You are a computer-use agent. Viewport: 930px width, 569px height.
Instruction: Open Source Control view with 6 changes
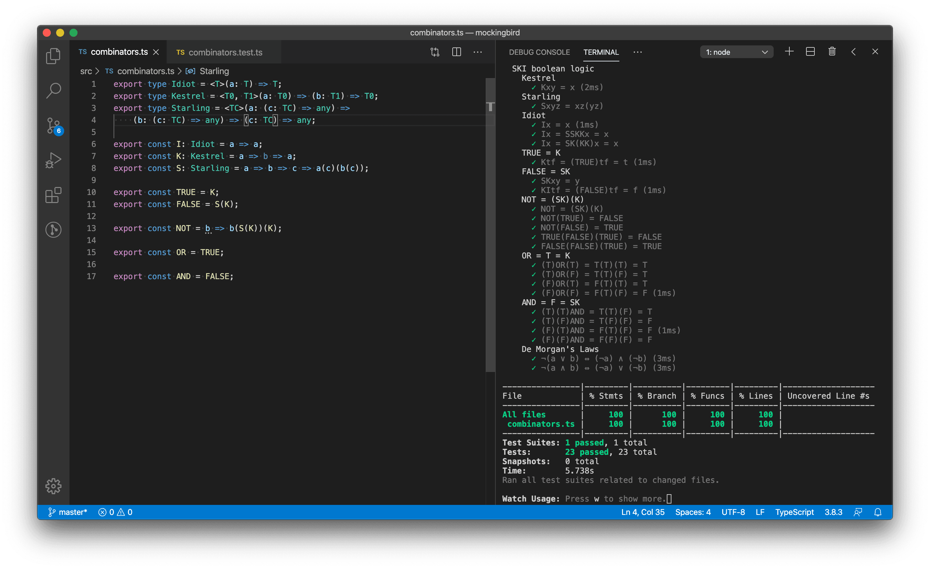point(53,126)
